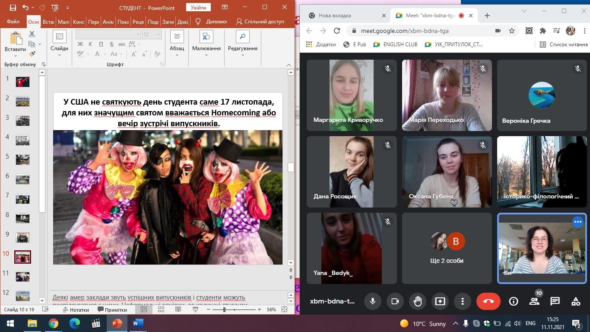Viewport: 590px width, 332px height.
Task: Increase font size in ribbon
Action: (134, 54)
